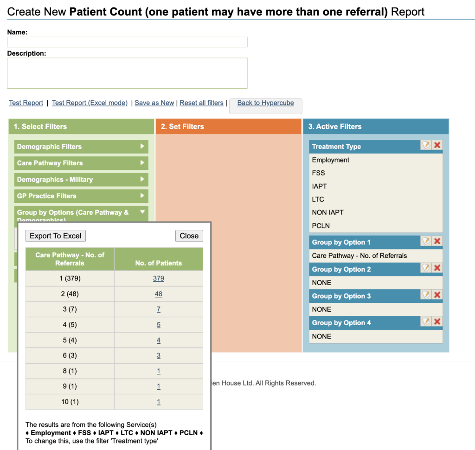Click into the Name input field
The height and width of the screenshot is (450, 475).
tap(127, 42)
